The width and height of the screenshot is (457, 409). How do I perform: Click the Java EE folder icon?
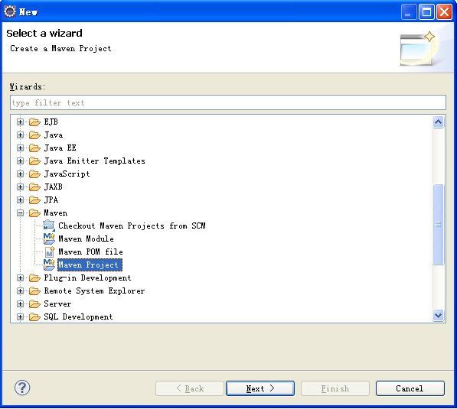[34, 148]
